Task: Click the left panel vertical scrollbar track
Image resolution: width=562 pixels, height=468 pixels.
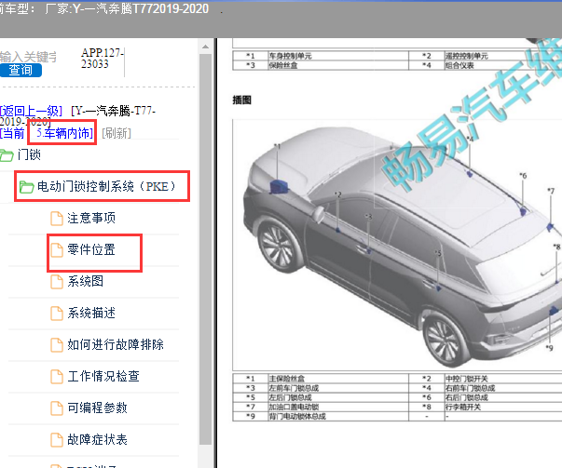Action: pos(205,250)
